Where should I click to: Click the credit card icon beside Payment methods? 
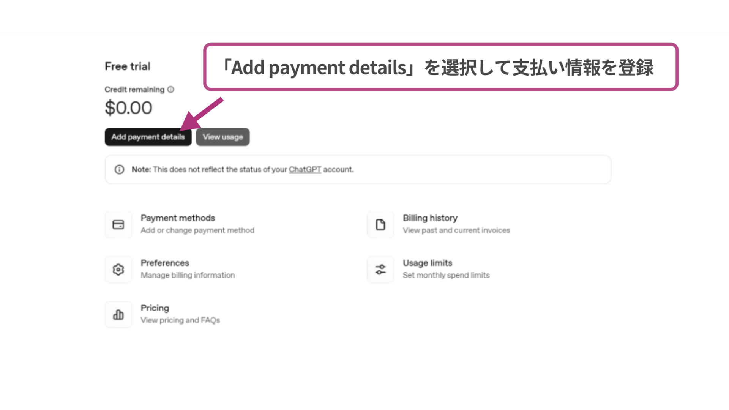(x=118, y=224)
